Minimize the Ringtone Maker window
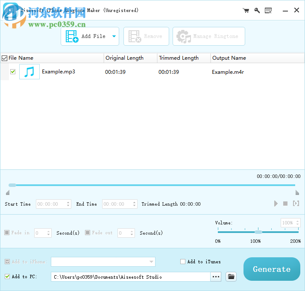The image size is (305, 291). tap(285, 11)
